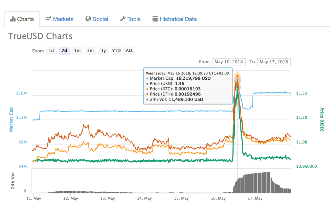
Task: Switch to the Markets tab
Action: tap(60, 19)
